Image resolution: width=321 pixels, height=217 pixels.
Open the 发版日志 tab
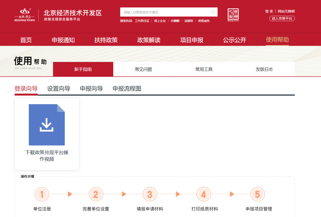[264, 69]
